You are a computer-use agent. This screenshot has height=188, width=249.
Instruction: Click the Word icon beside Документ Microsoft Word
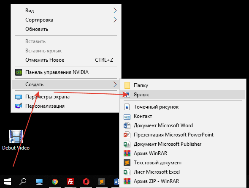tap(127, 125)
